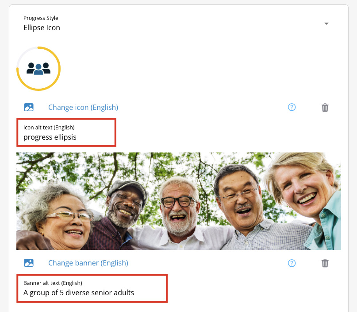This screenshot has width=357, height=312.
Task: Click the Change icon (English) link
Action: 83,107
